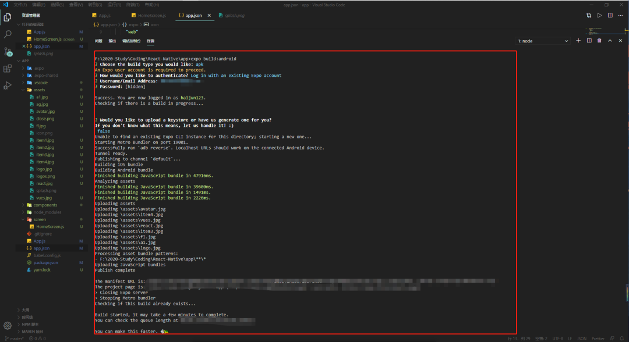The height and width of the screenshot is (342, 629).
Task: Close the terminal panel
Action: 621,41
